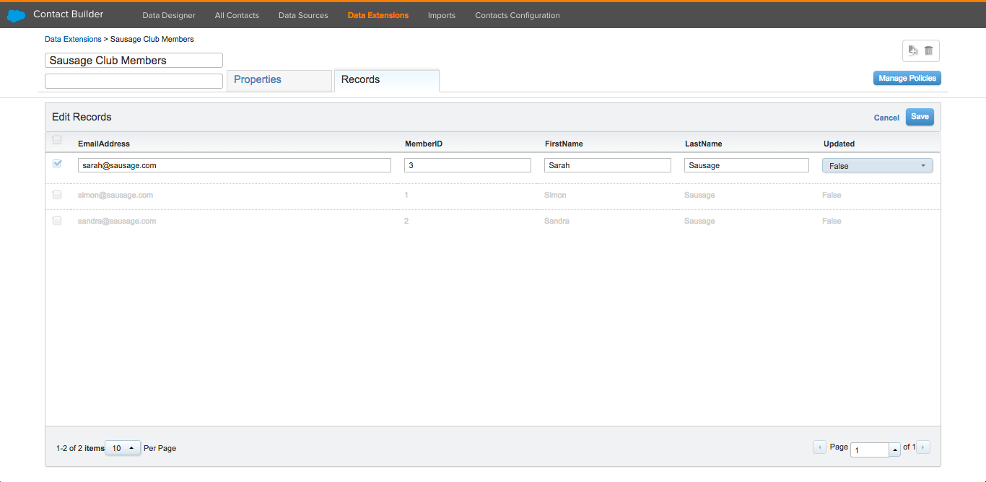
Task: Click the trash delete icon
Action: (928, 51)
